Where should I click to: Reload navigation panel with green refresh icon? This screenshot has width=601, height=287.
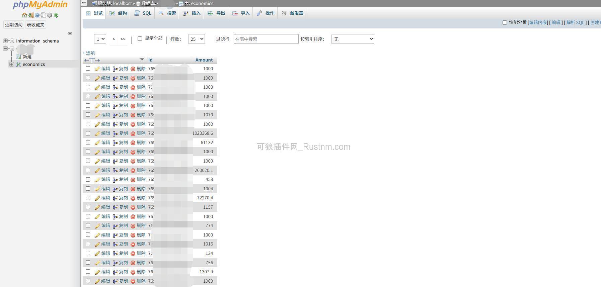point(56,15)
